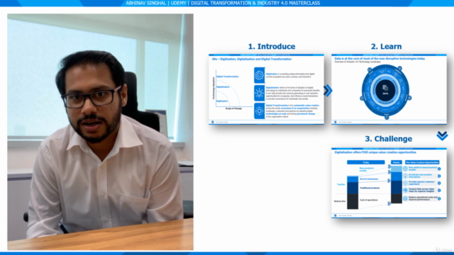
Task: Click 'Data is at the core' slide title
Action: [380, 58]
